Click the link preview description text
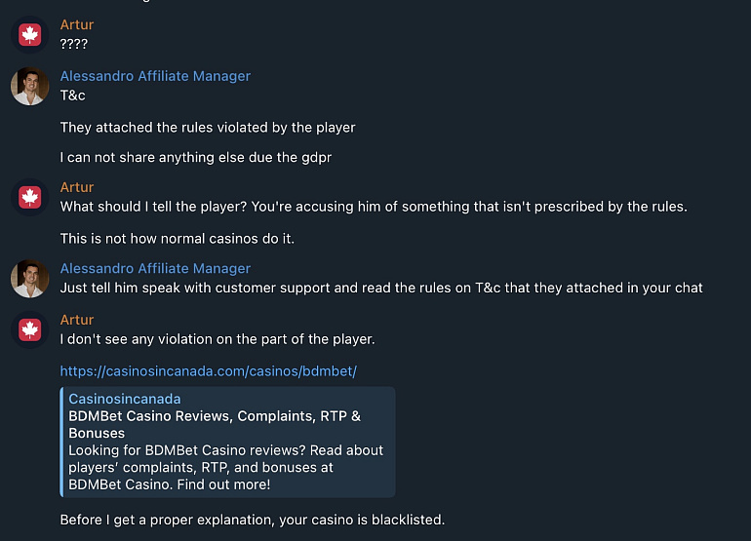751x541 pixels. coord(225,467)
